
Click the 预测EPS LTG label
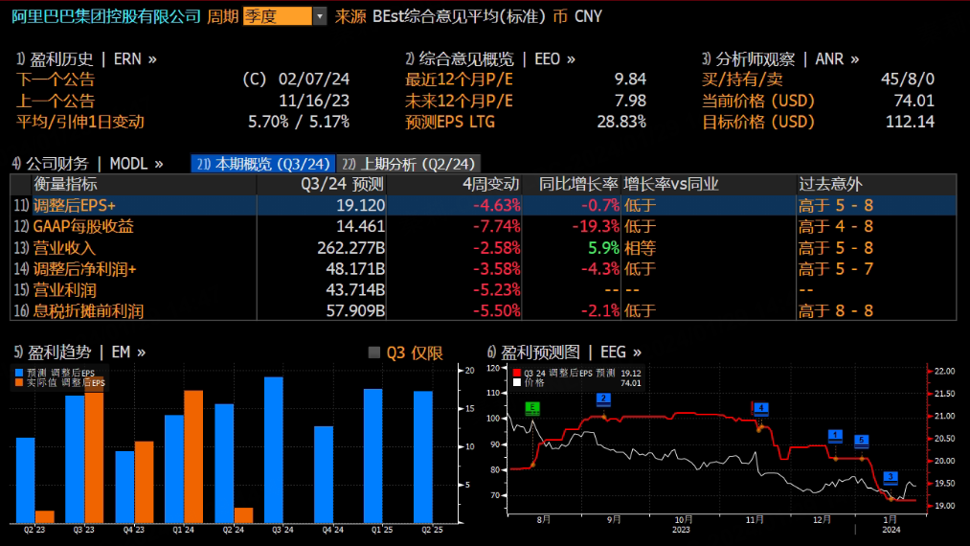[450, 122]
